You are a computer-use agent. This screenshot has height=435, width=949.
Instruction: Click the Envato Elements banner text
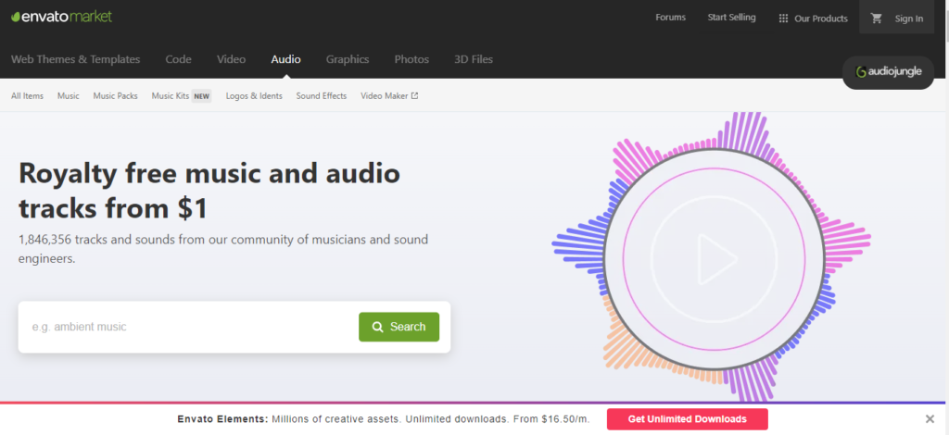(384, 418)
